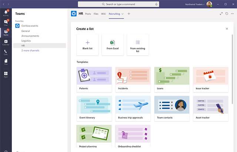Open the Apps icon in sidebar
The height and width of the screenshot is (152, 237).
[6, 75]
